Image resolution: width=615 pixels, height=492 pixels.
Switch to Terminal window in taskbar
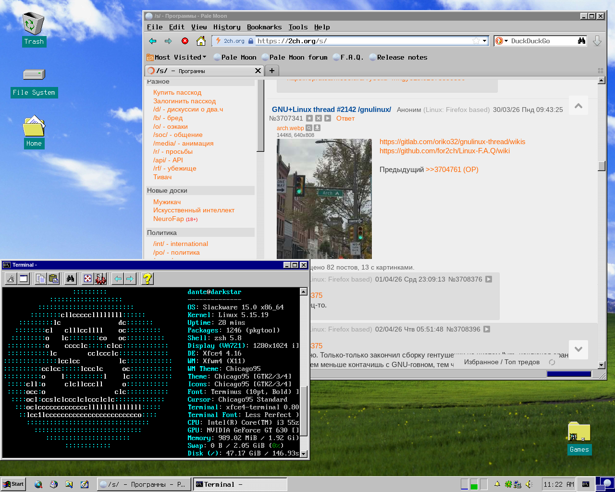pos(240,484)
